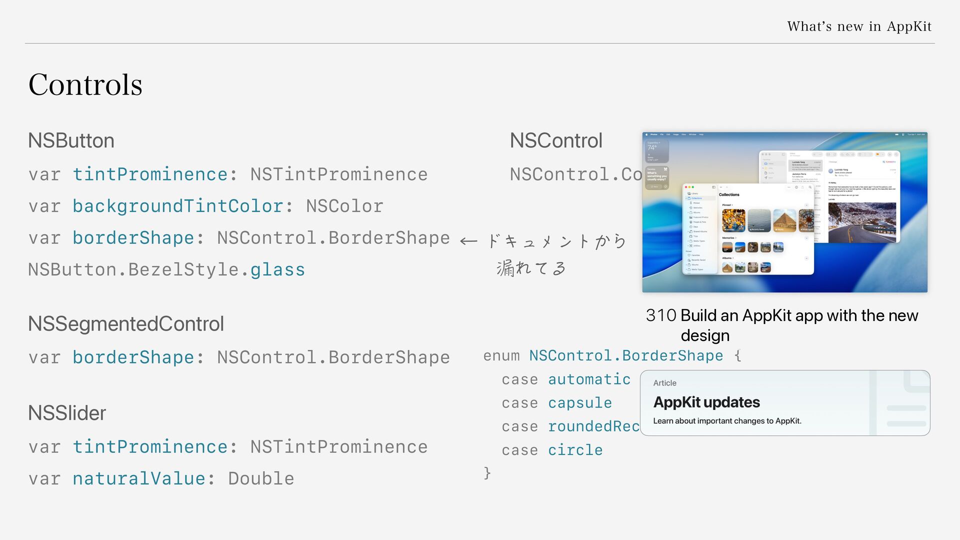Screen dimensions: 960x540
Task: Open session 310 Build an AppKit app title
Action: [x=782, y=325]
